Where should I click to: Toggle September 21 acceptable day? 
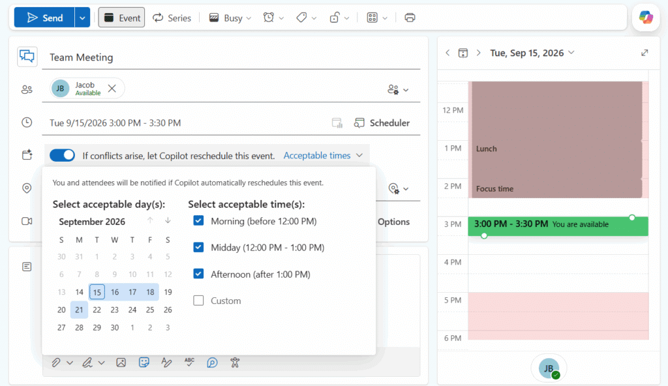tap(79, 310)
